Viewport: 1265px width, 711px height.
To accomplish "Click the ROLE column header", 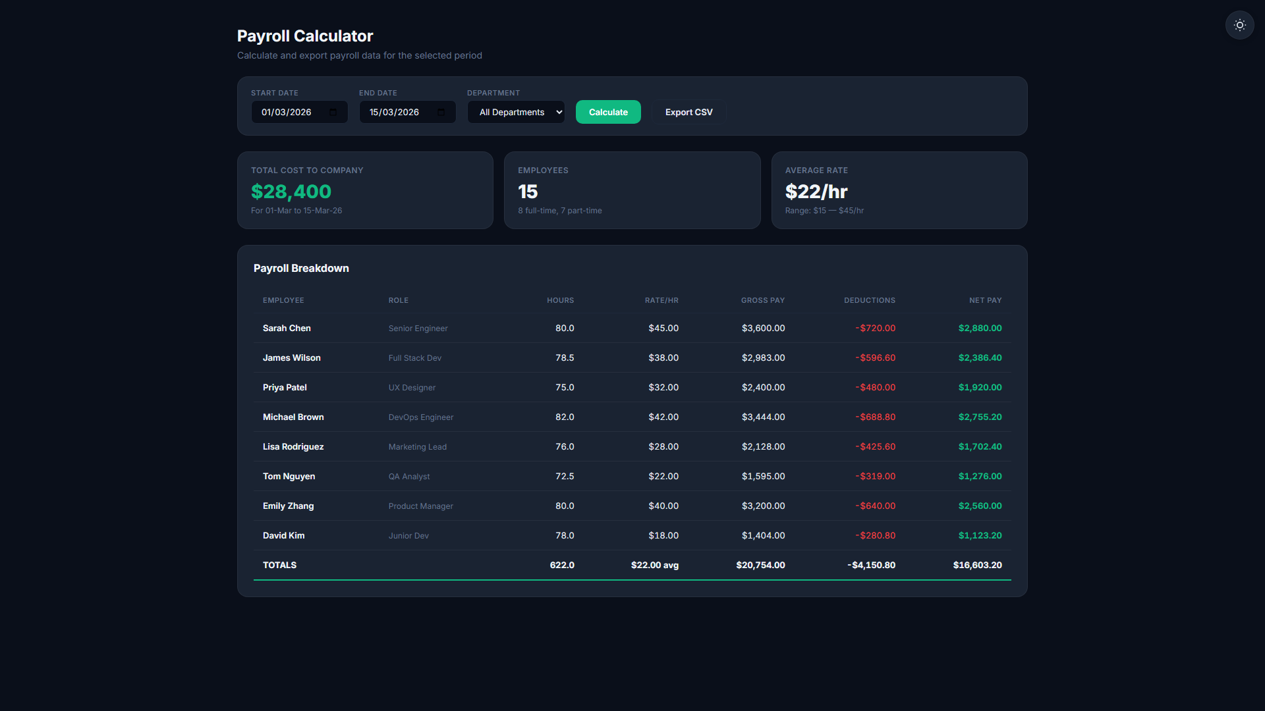I will (x=399, y=300).
